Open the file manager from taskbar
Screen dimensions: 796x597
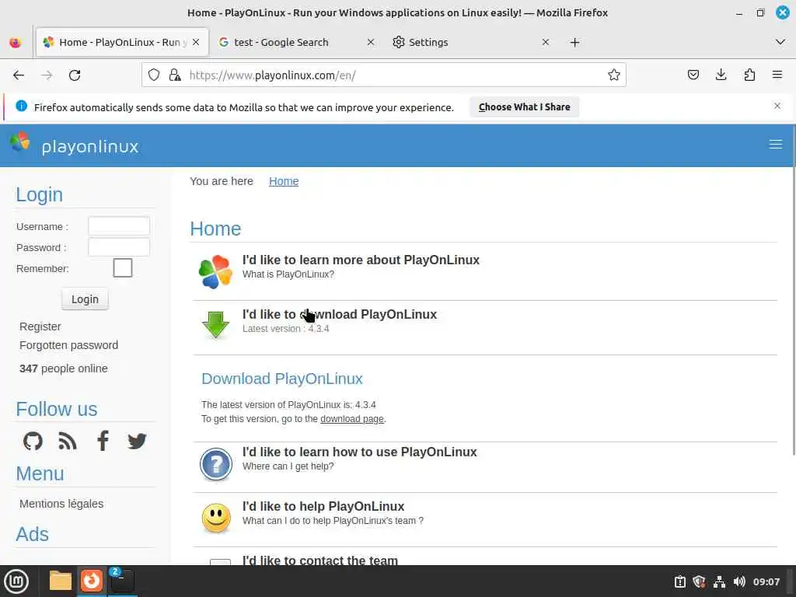pos(61,581)
